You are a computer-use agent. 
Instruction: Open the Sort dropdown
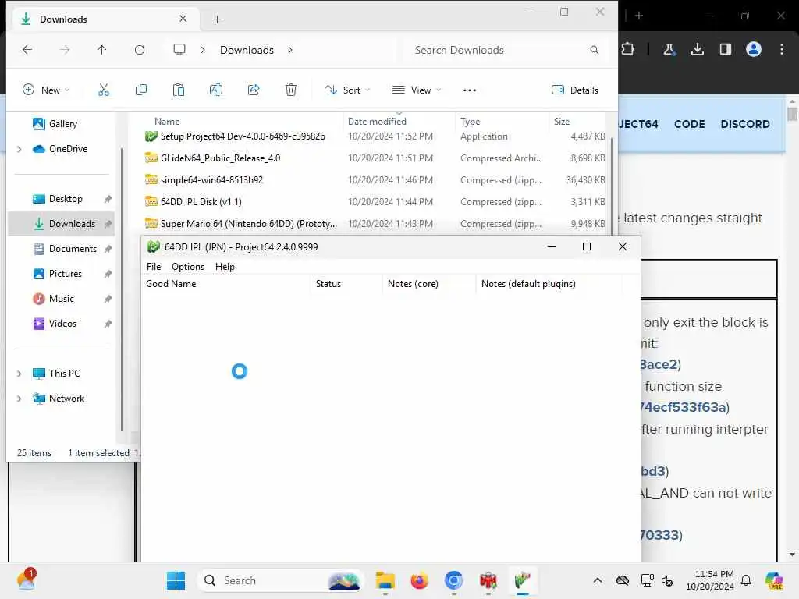click(x=347, y=90)
